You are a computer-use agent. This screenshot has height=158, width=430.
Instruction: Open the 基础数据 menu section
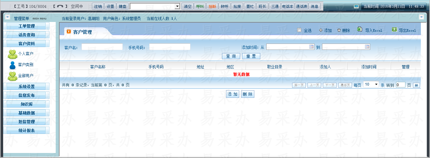(x=26, y=113)
